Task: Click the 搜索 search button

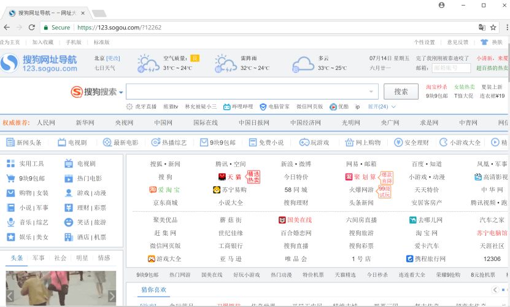Action: pos(401,91)
